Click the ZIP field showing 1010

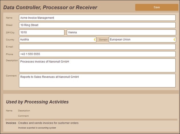[x=42, y=33]
